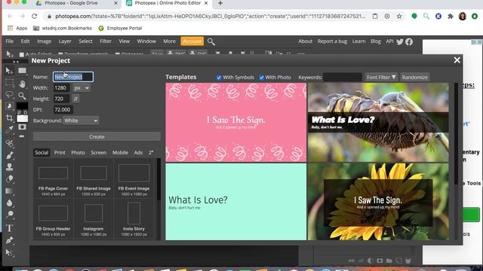Open the Report a bug link
Image resolution: width=483 pixels, height=271 pixels.
point(332,41)
